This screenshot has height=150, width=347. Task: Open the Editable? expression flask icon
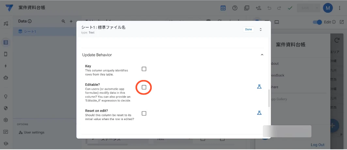260,87
